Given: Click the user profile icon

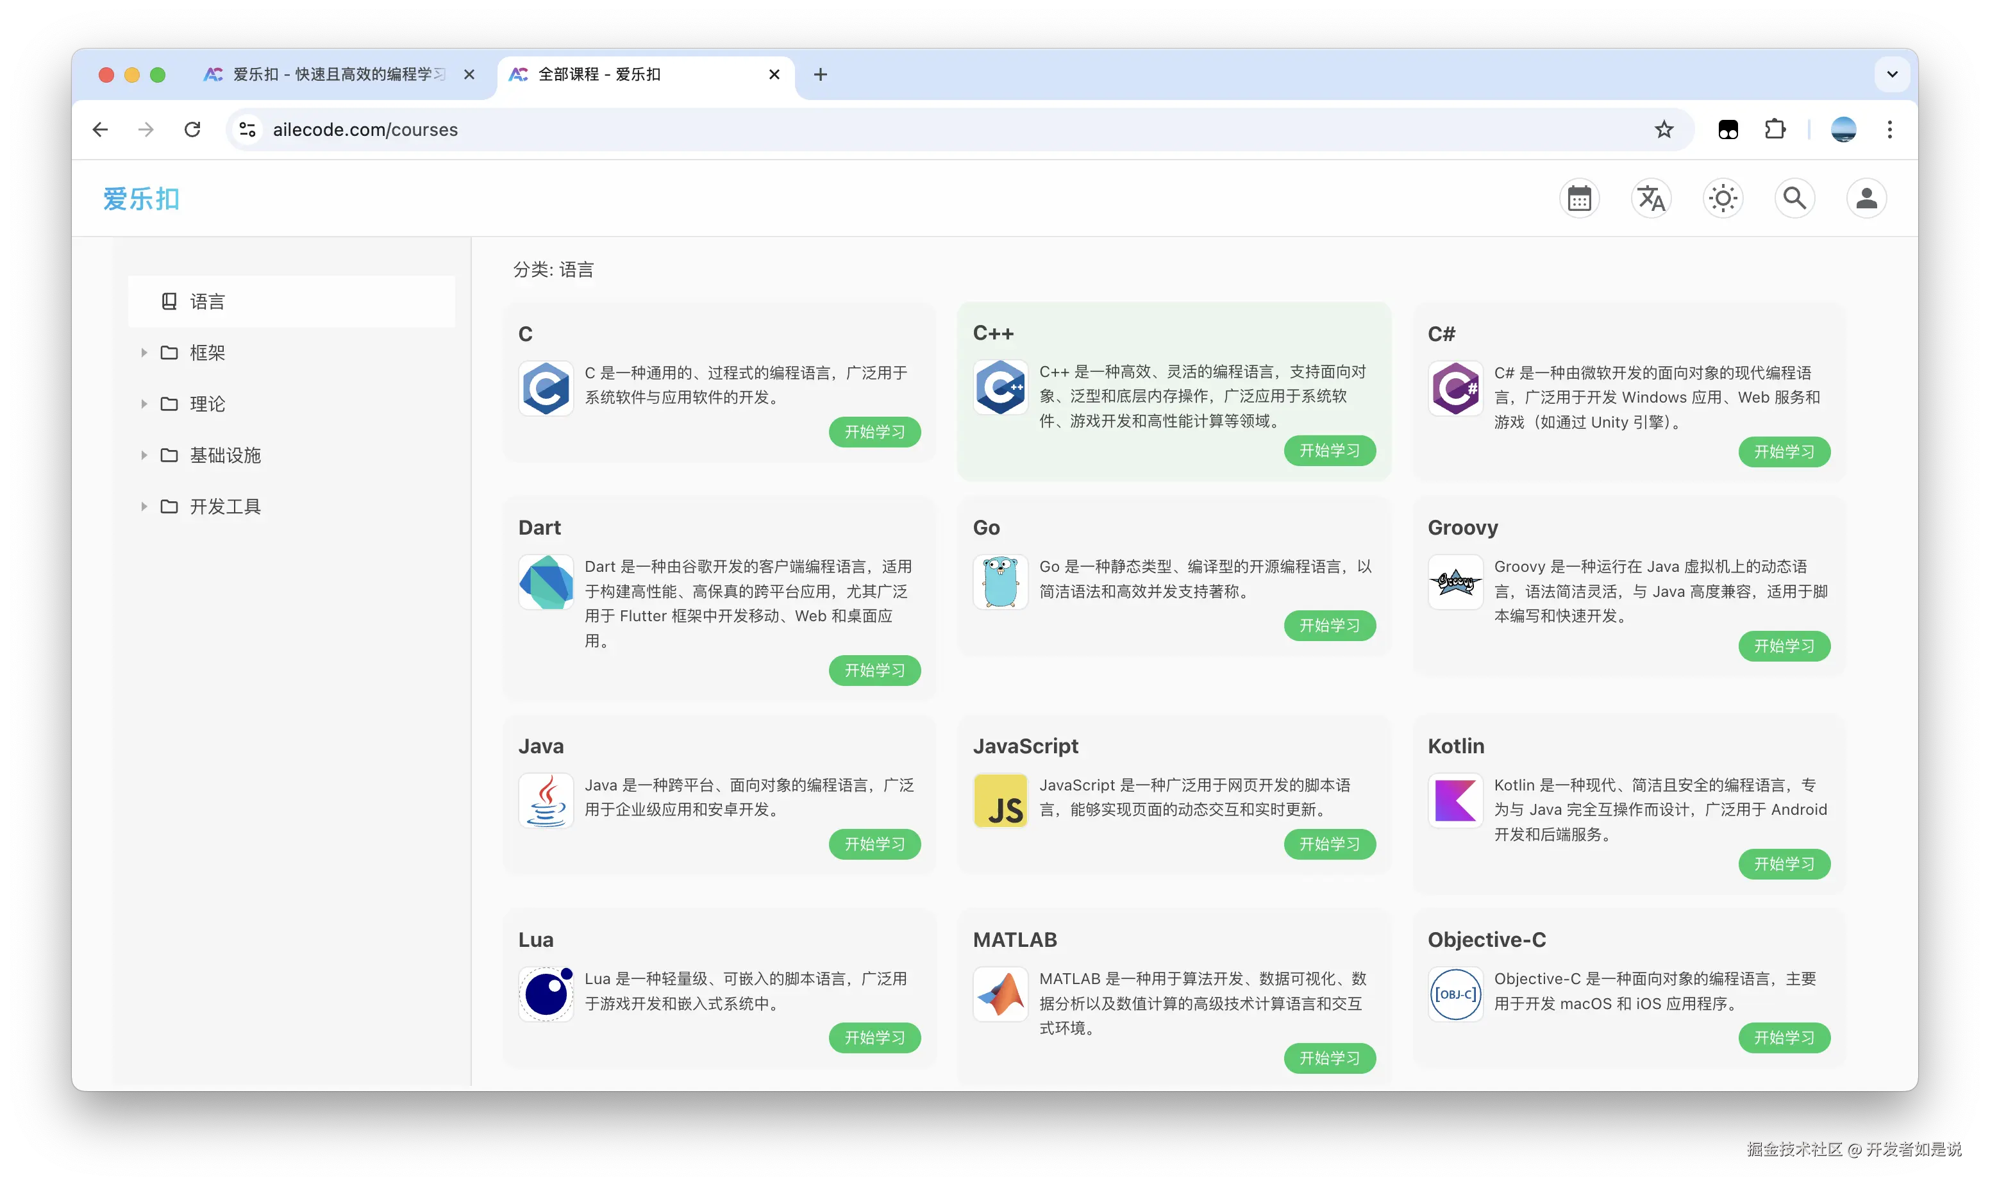Looking at the screenshot, I should (1867, 198).
